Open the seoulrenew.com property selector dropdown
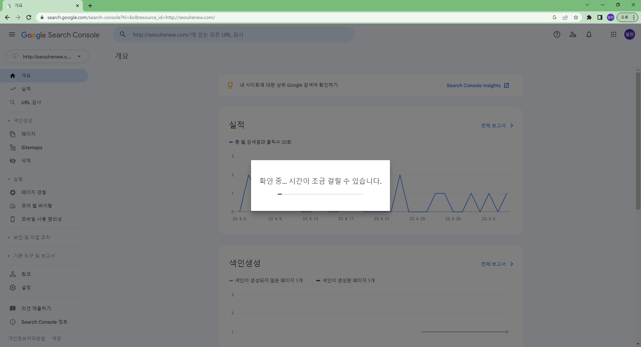 [47, 56]
